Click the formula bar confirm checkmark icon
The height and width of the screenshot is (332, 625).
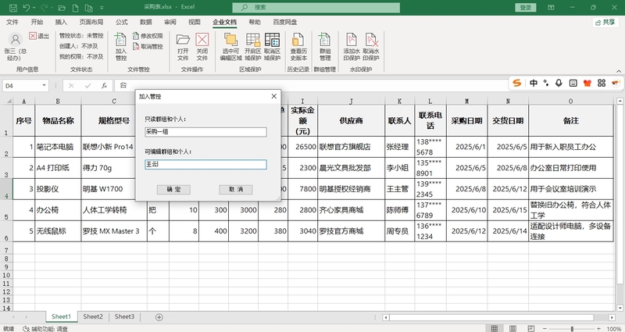87,85
